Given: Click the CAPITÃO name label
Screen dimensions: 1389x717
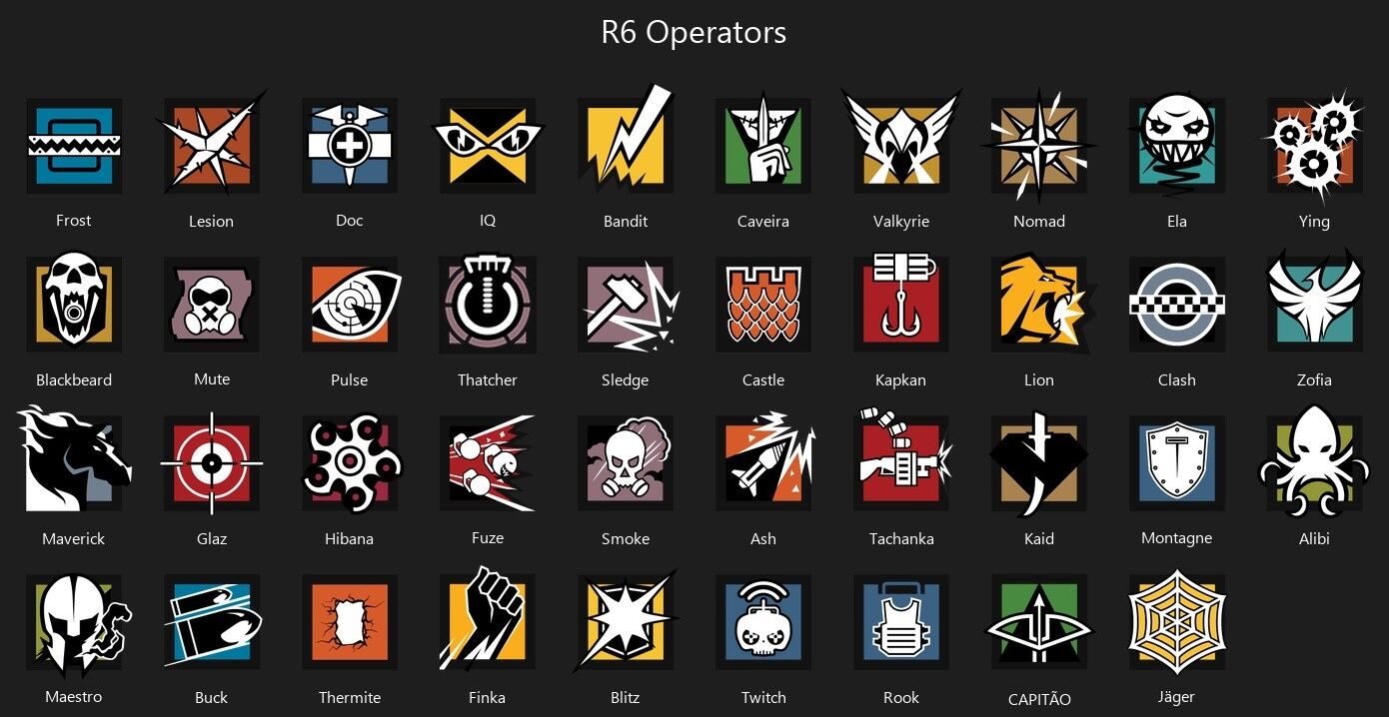Looking at the screenshot, I should pos(1039,699).
